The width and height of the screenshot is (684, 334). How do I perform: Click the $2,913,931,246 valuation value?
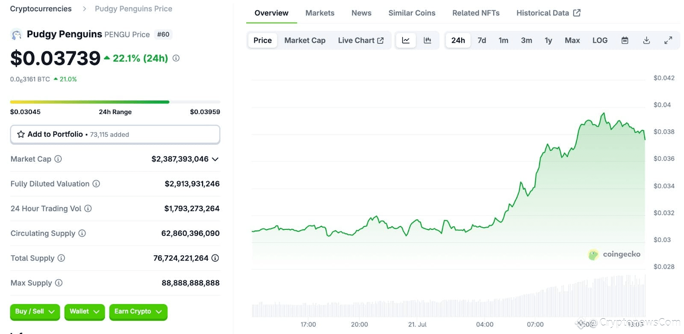coord(192,184)
